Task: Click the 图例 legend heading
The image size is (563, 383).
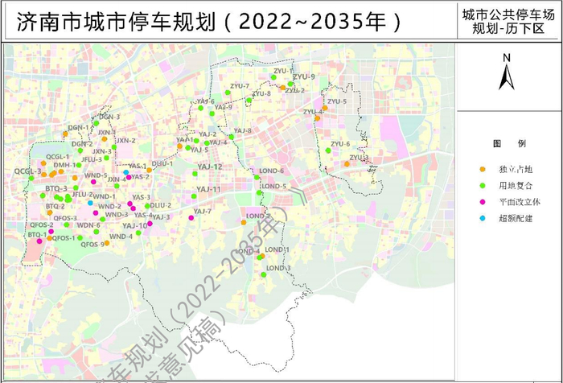Action: pyautogui.click(x=509, y=144)
